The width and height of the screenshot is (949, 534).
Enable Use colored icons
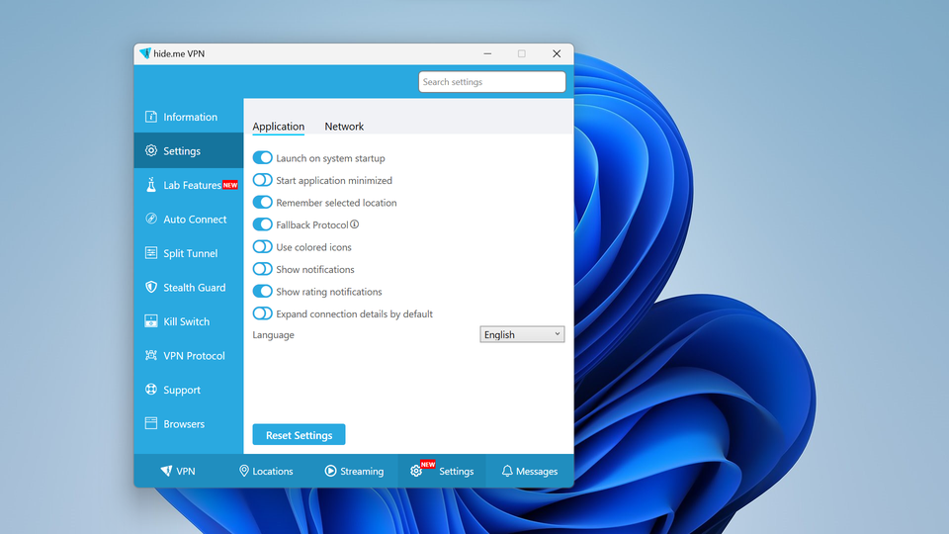[262, 246]
